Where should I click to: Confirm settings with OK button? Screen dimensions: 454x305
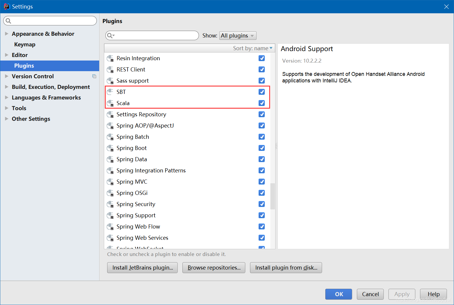click(x=339, y=294)
